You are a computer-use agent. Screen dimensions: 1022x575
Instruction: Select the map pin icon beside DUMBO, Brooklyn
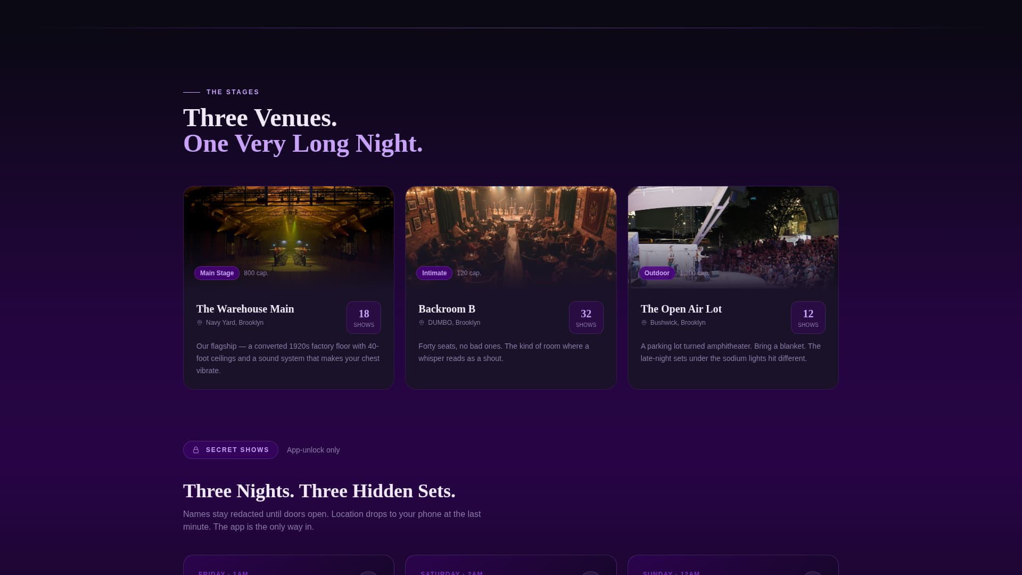[422, 322]
